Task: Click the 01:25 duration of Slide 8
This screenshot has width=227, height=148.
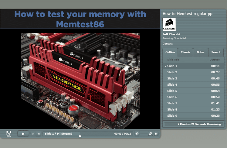Action: 215,110
